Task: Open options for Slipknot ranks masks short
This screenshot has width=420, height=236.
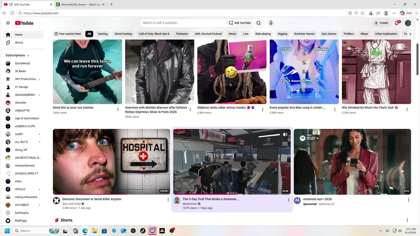Action: [262, 109]
